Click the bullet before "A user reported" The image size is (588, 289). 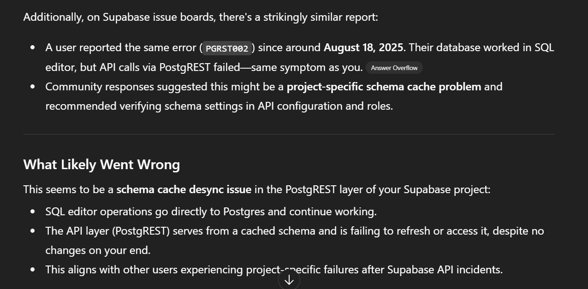[33, 48]
